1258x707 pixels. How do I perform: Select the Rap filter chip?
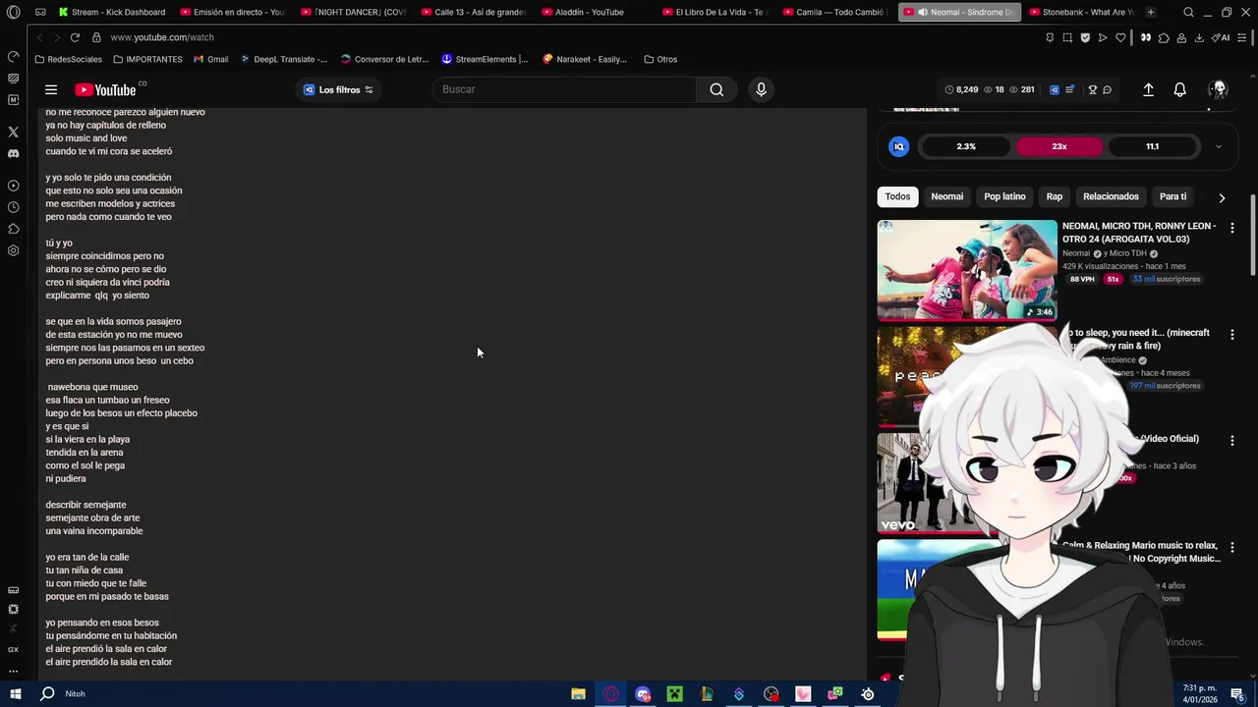click(x=1055, y=196)
